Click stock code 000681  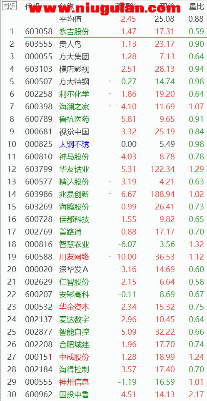[x=39, y=132]
